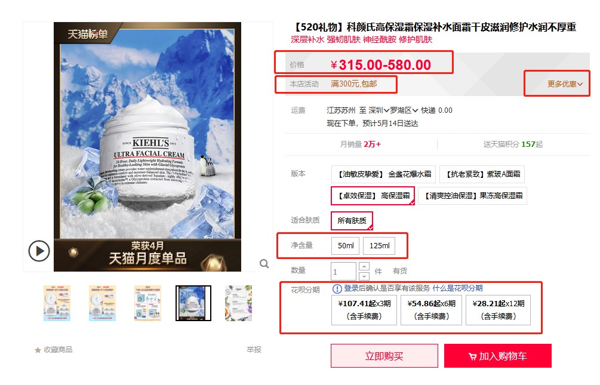
Task: Open 什么是花呗分期 link
Action: point(458,288)
